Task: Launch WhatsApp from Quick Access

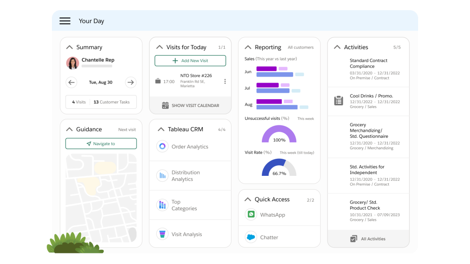Action: tap(251, 214)
